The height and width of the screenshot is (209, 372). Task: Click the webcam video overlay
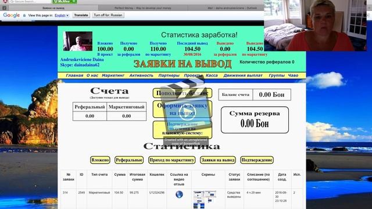coord(315,26)
